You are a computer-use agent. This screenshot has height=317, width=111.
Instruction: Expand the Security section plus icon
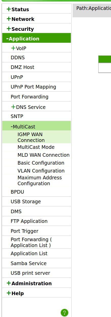[9, 29]
